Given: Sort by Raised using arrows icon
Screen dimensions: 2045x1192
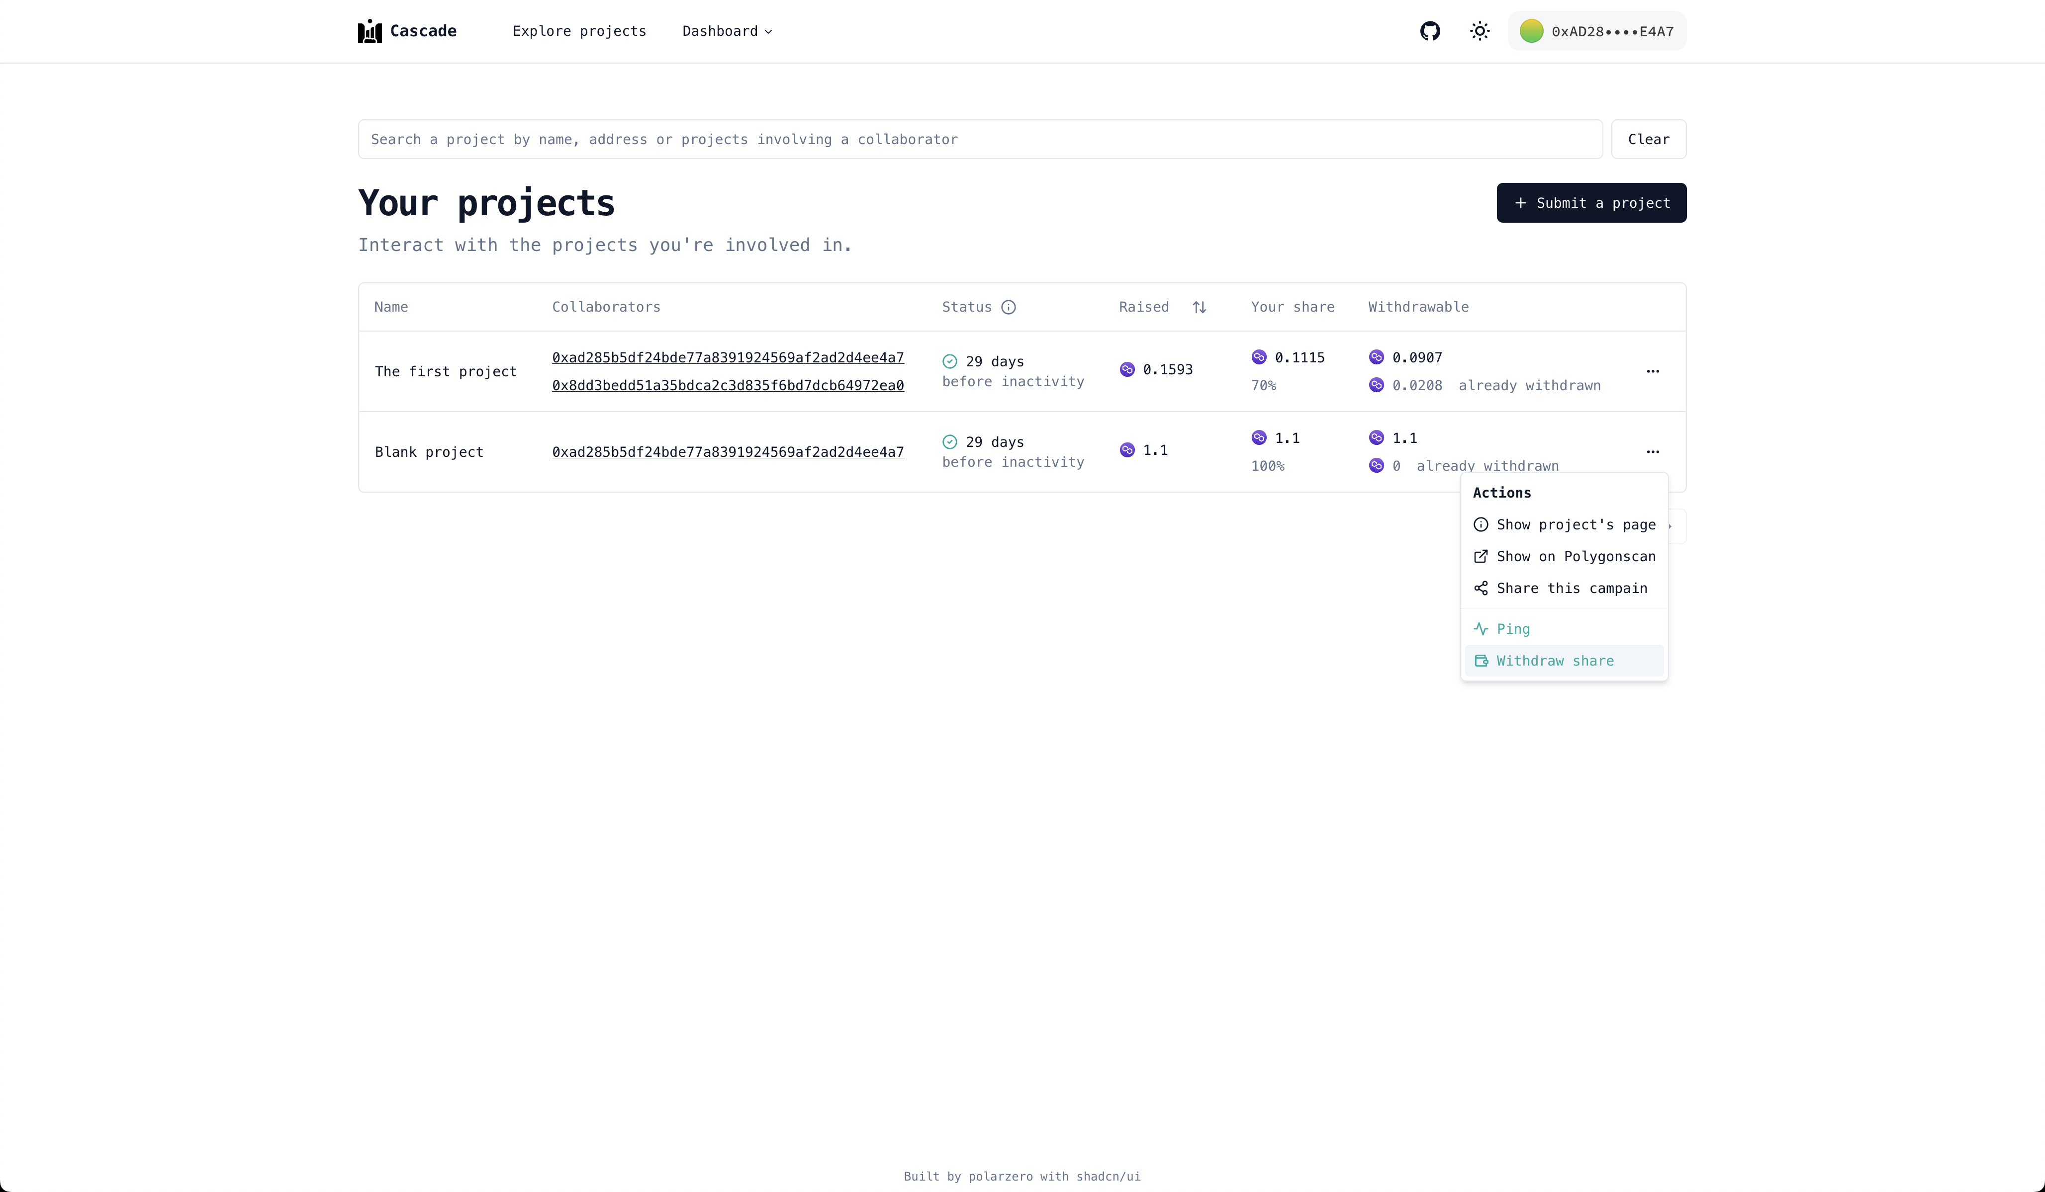Looking at the screenshot, I should click(1199, 307).
